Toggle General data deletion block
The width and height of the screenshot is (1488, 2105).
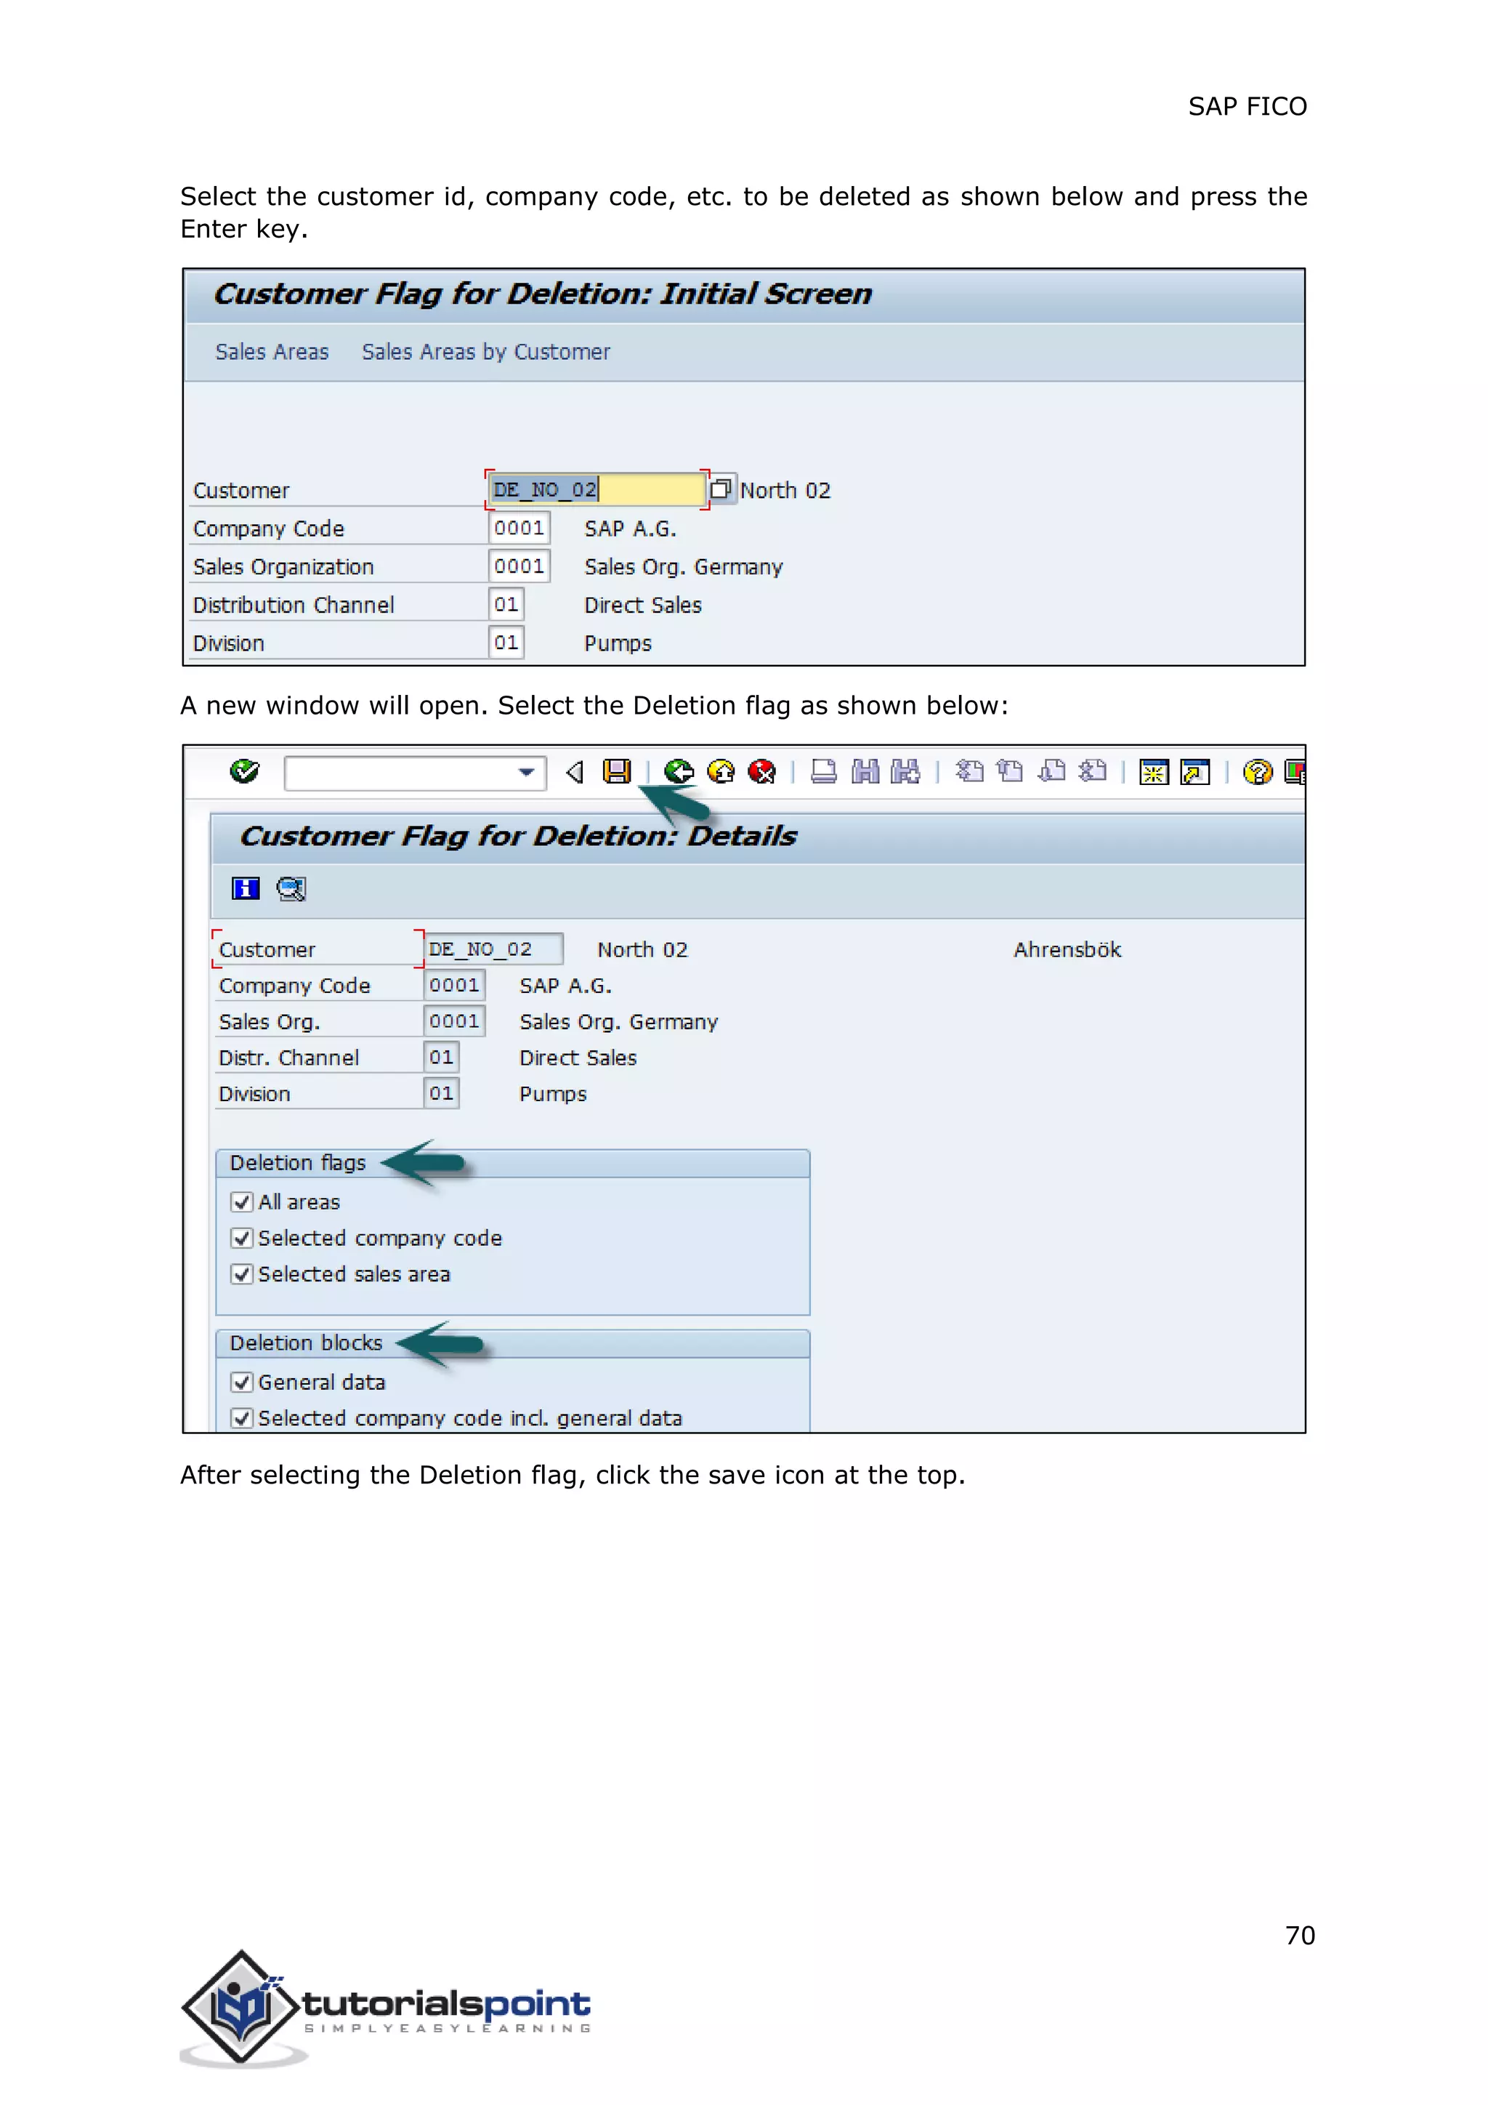pos(242,1382)
